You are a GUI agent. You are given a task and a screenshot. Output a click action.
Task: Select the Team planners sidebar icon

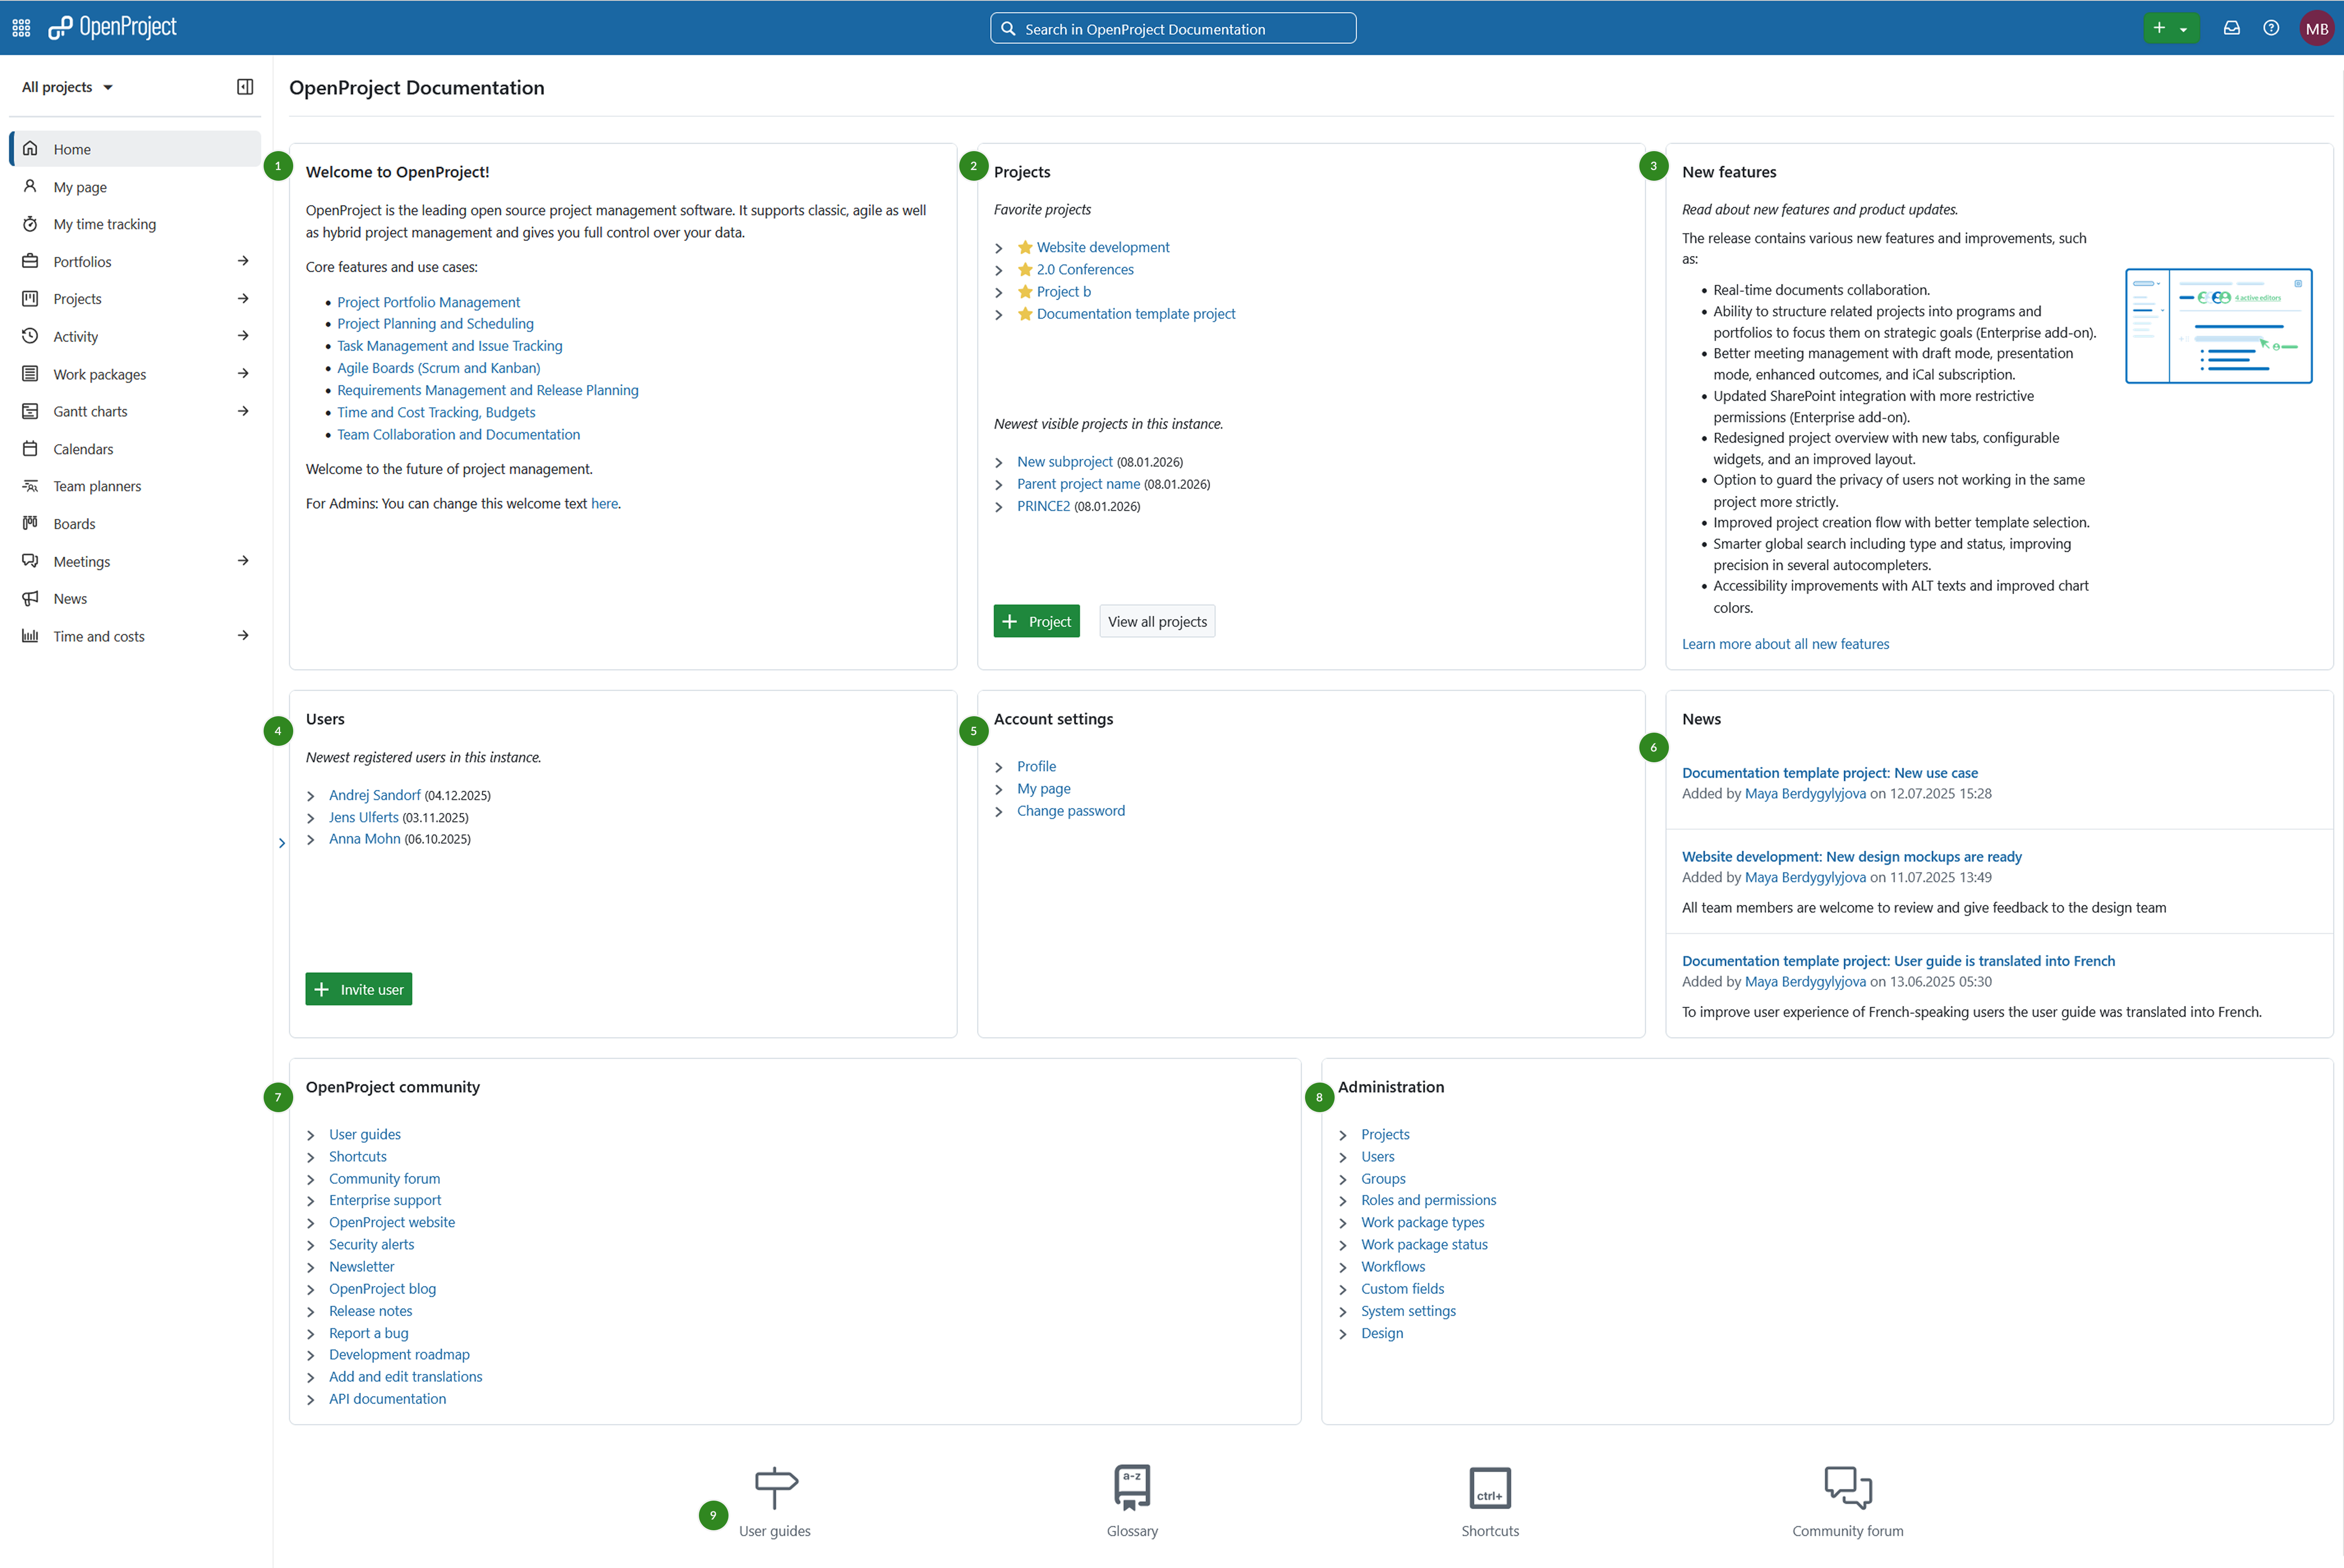tap(31, 486)
